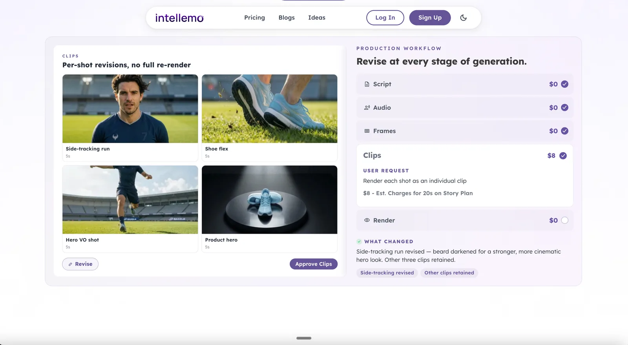Click the 'Product hero' clip label
Screen dimensions: 628x345
click(x=221, y=240)
